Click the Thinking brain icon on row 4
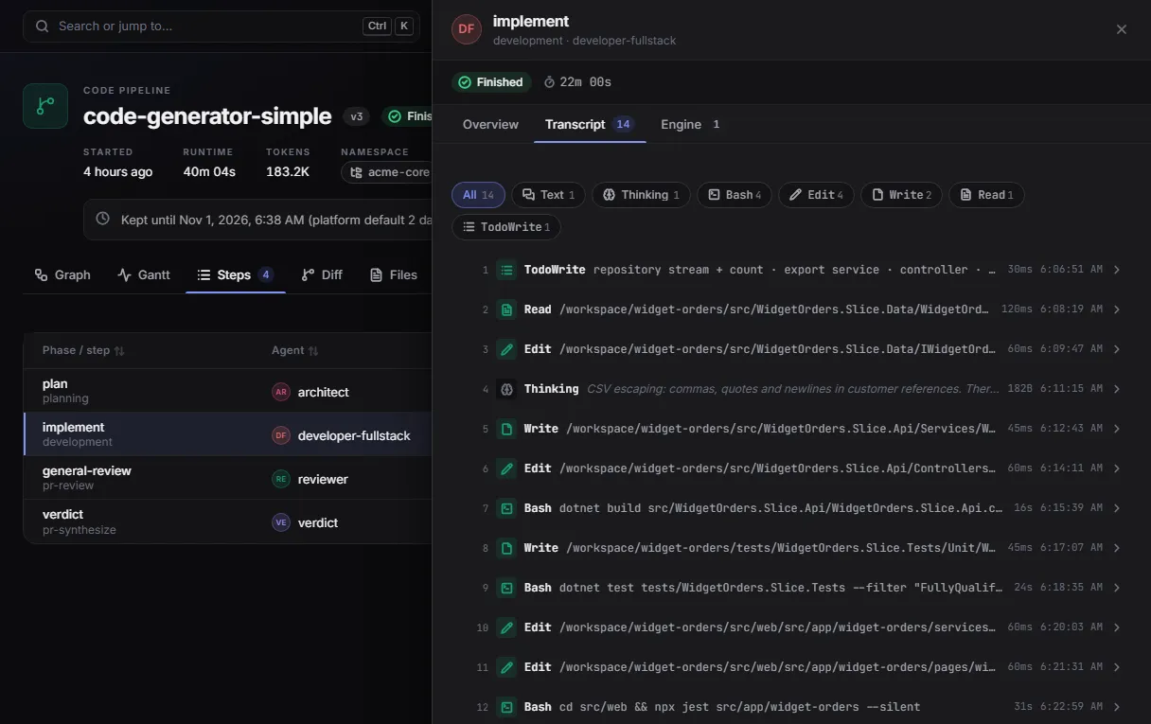Viewport: 1151px width, 724px height. 506,389
